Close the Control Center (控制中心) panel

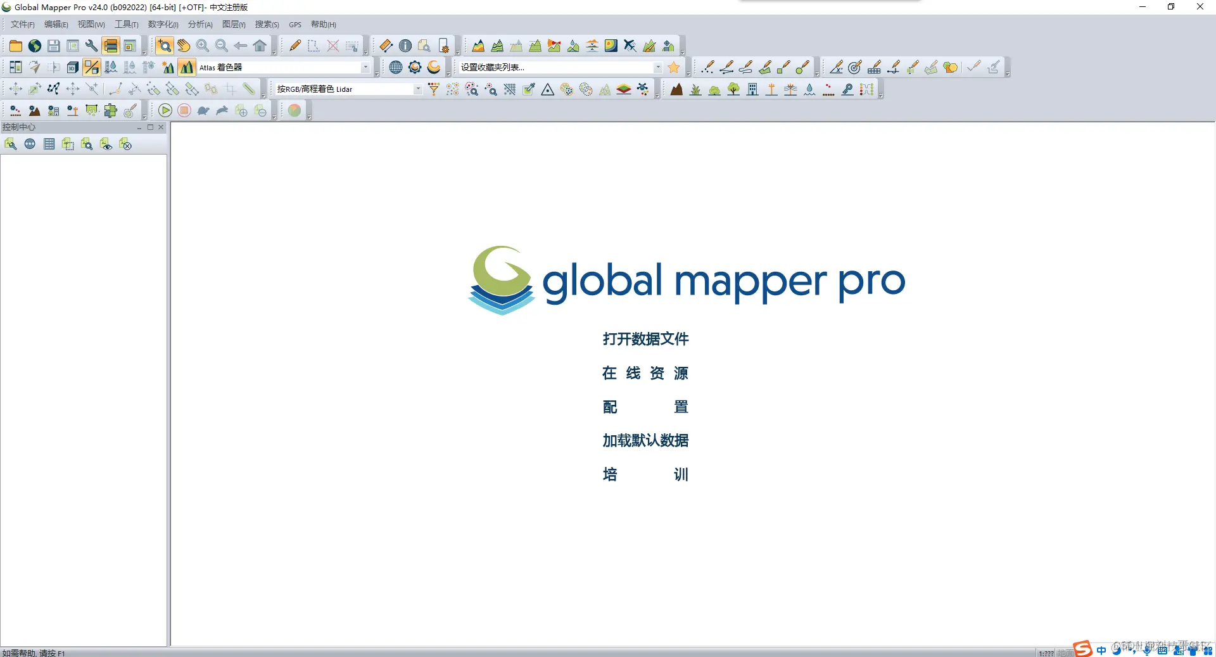[161, 127]
